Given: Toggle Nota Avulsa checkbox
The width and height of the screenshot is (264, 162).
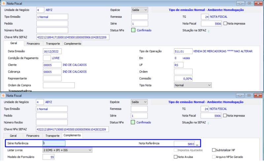Looking at the screenshot, I should click(176, 157).
